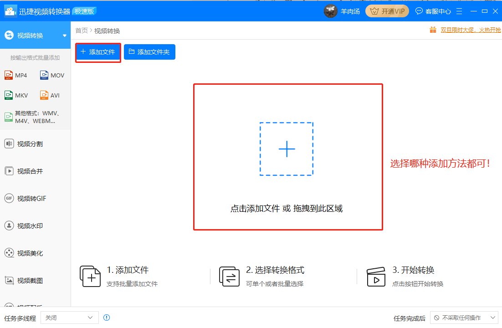Viewport: 502px width, 328px height.
Task: Click the 添加文件 step one icon
Action: (x=90, y=276)
